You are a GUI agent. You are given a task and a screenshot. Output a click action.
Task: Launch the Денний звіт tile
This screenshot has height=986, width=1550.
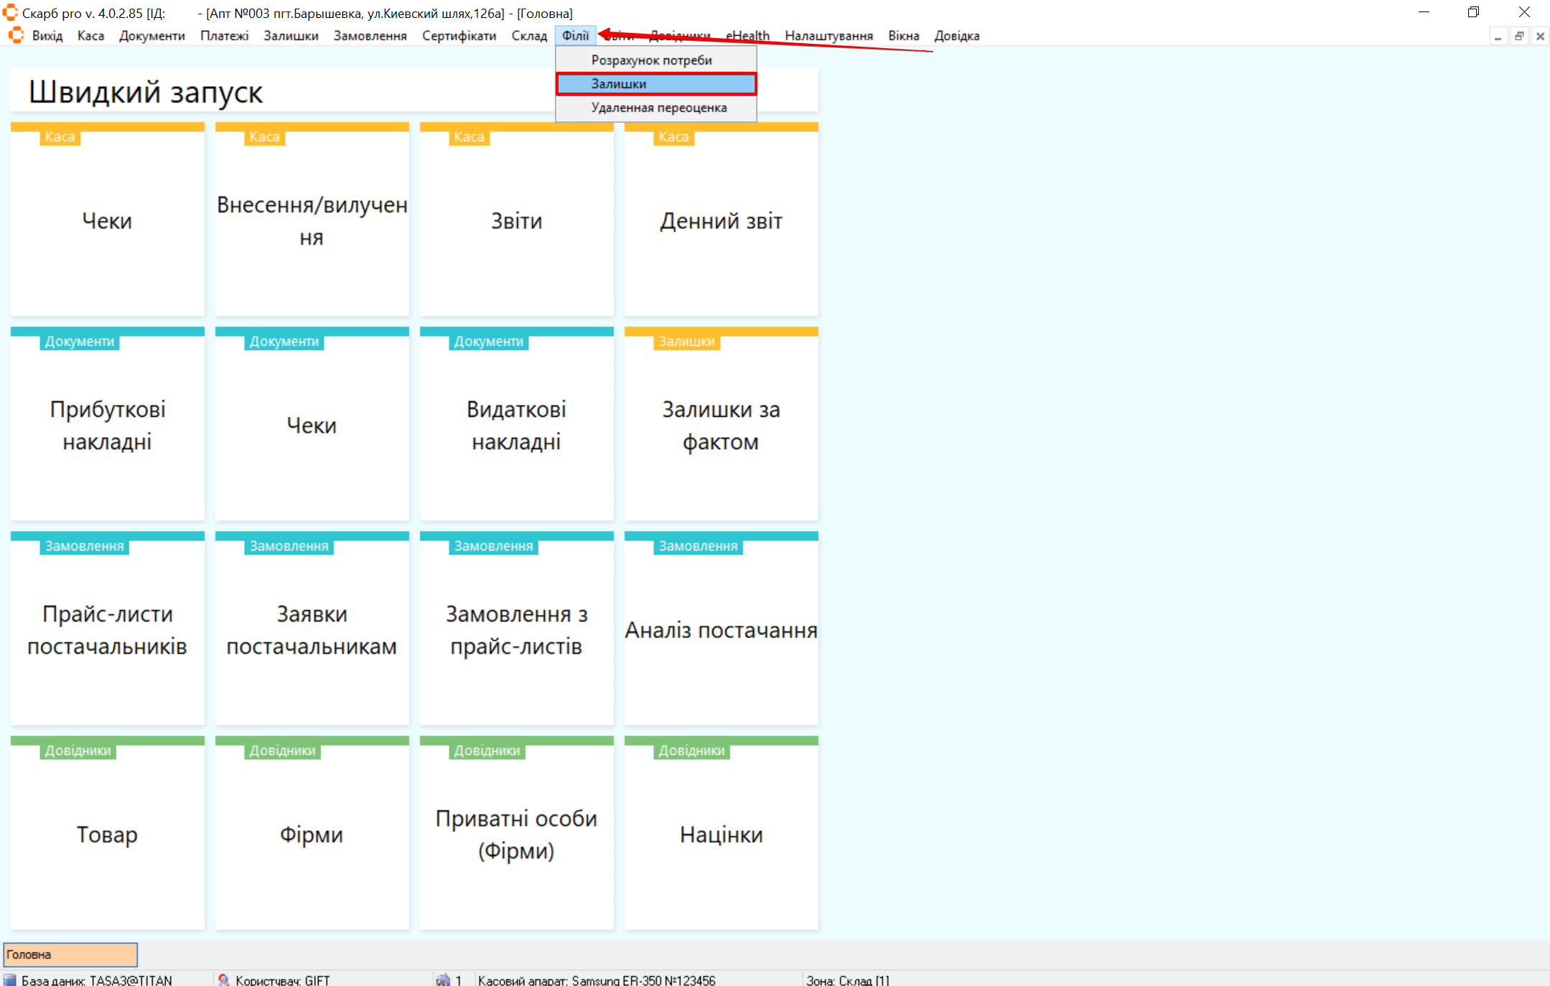point(721,221)
